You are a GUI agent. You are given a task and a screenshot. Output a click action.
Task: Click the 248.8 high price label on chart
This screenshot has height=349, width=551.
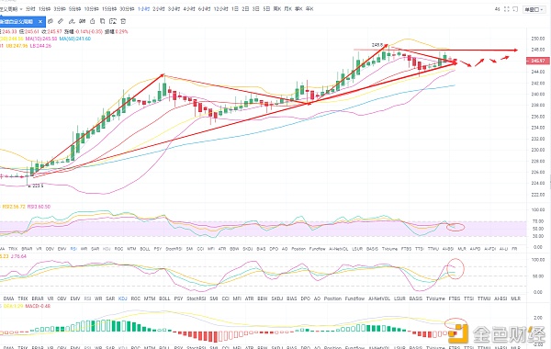[377, 45]
